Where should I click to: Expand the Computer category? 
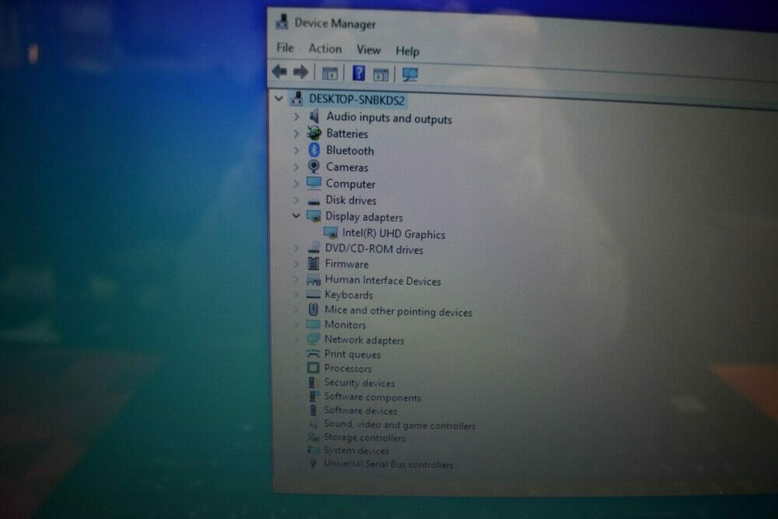[x=296, y=184]
